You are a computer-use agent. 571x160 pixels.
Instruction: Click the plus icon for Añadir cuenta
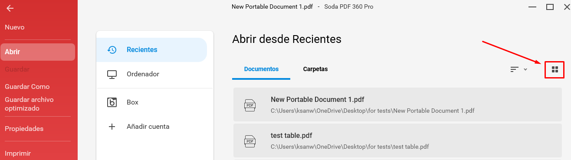[x=112, y=127]
